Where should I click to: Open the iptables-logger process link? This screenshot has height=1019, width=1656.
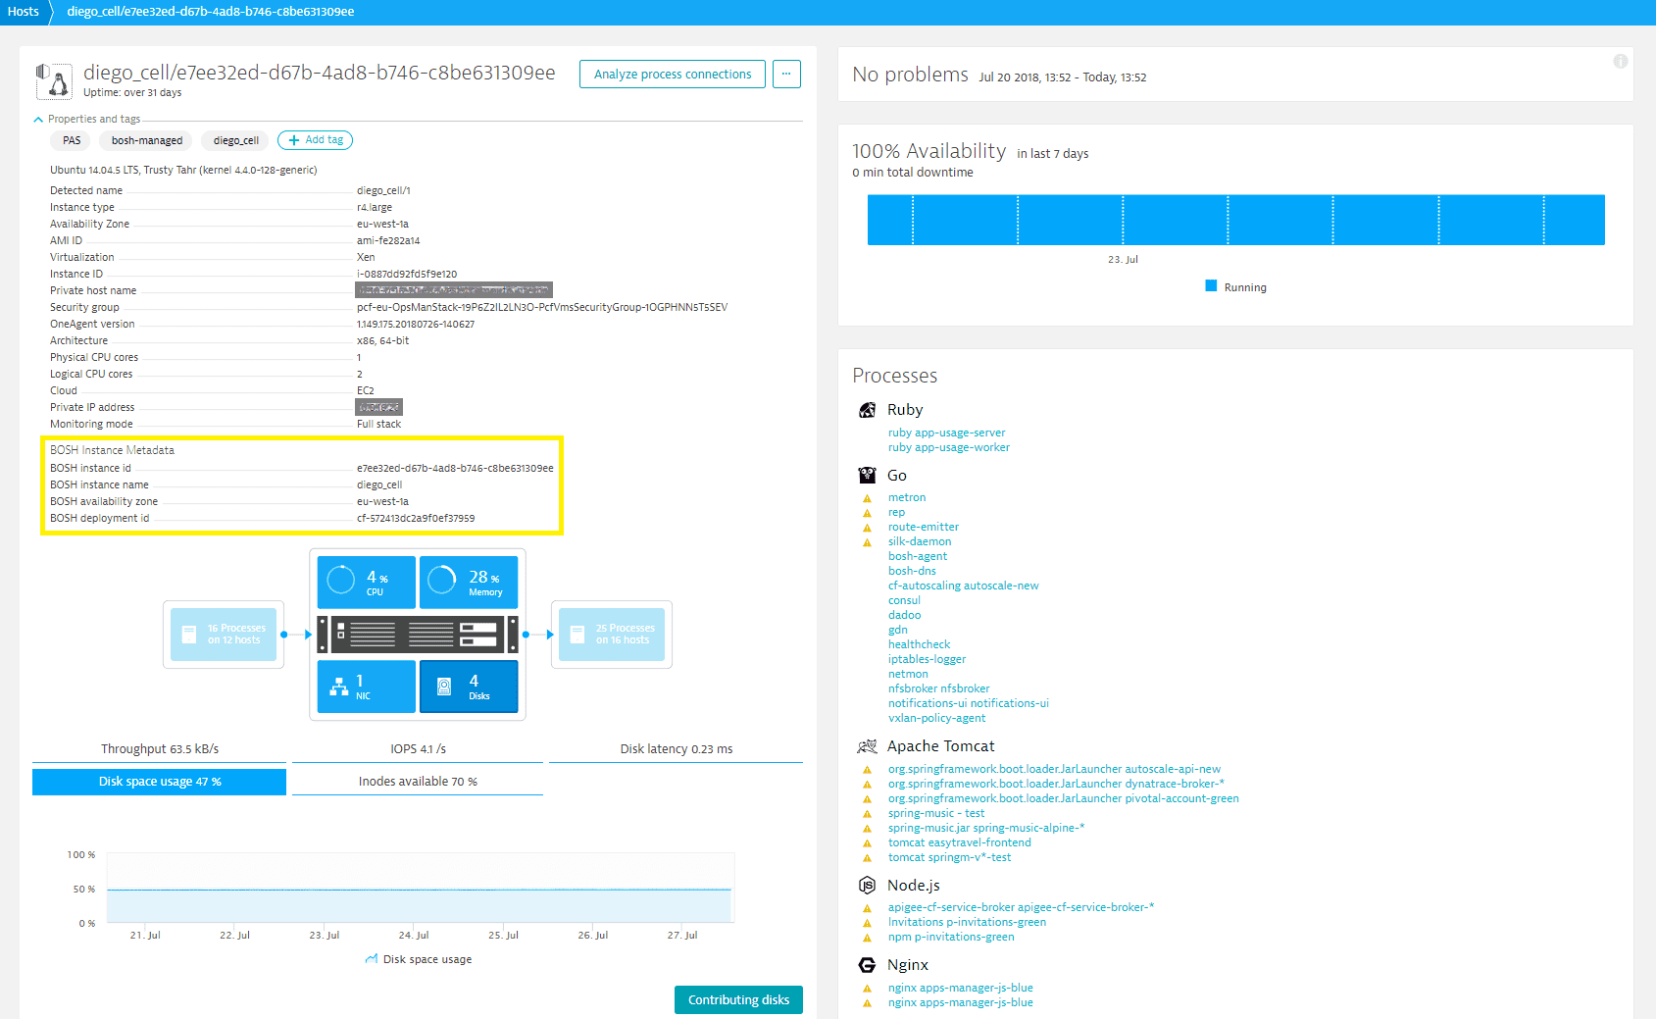coord(928,659)
